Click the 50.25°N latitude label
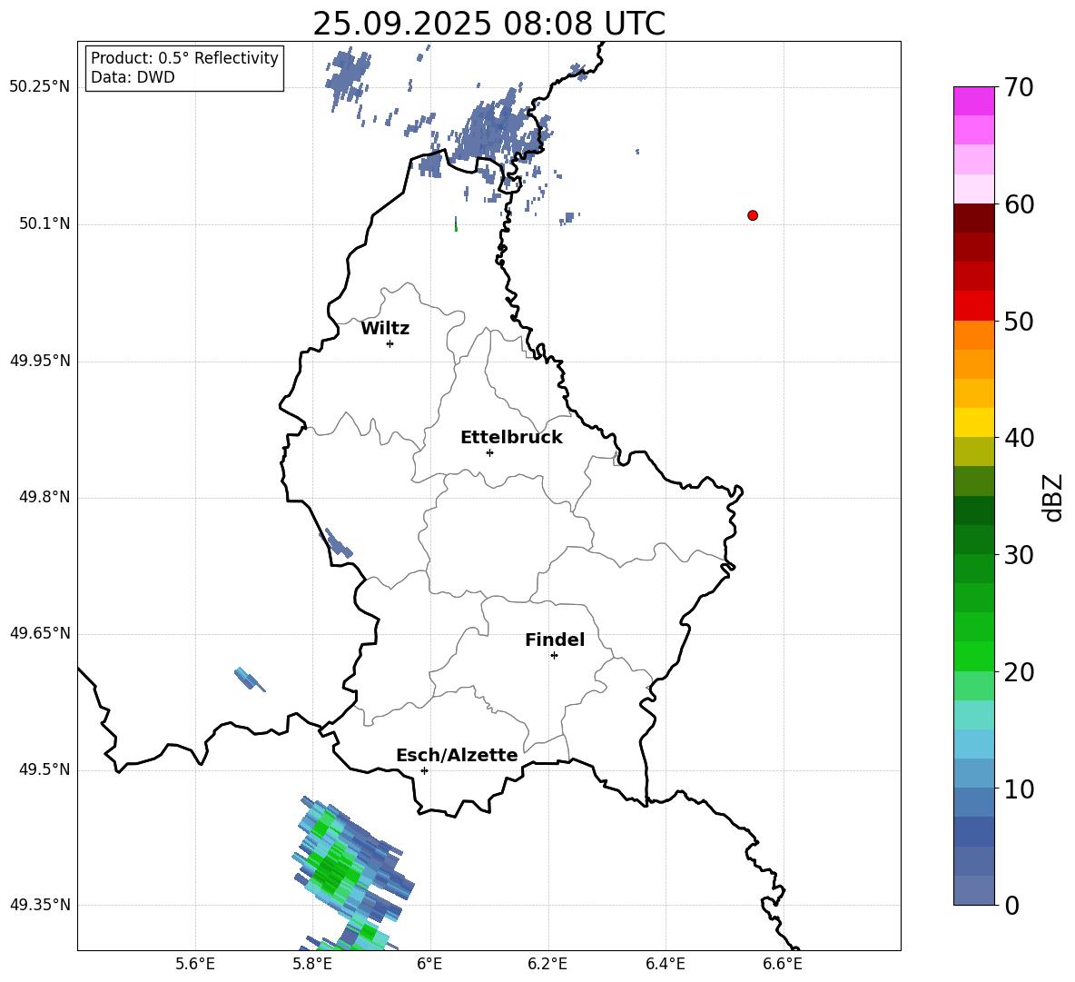This screenshot has width=1075, height=982. [x=40, y=87]
